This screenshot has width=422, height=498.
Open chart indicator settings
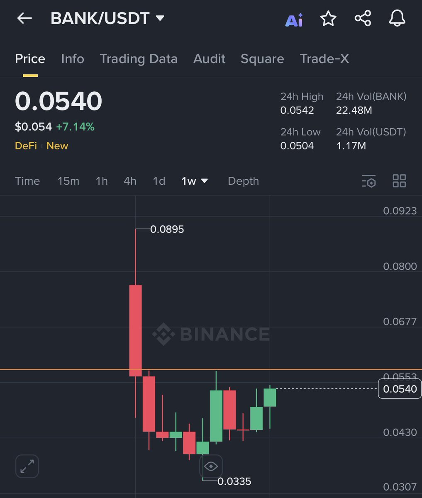tap(369, 181)
